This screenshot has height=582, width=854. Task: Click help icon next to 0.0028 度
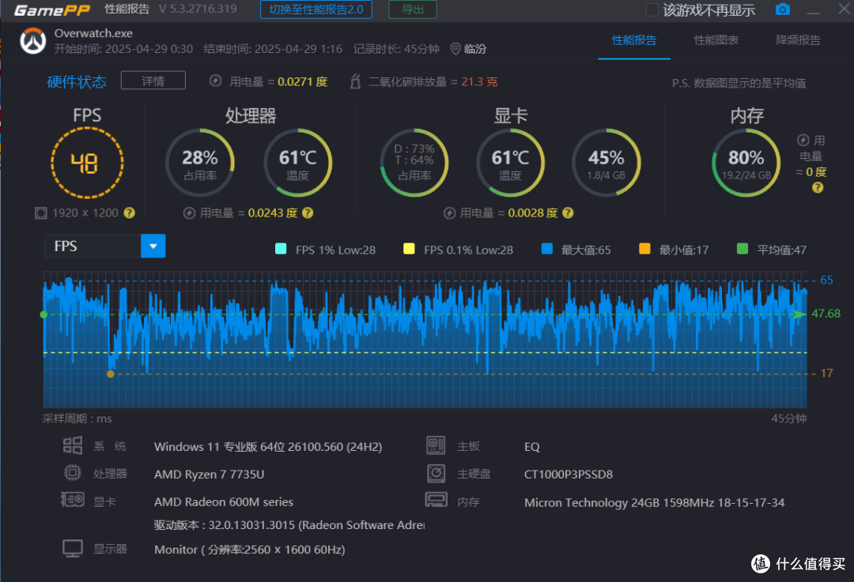[568, 212]
